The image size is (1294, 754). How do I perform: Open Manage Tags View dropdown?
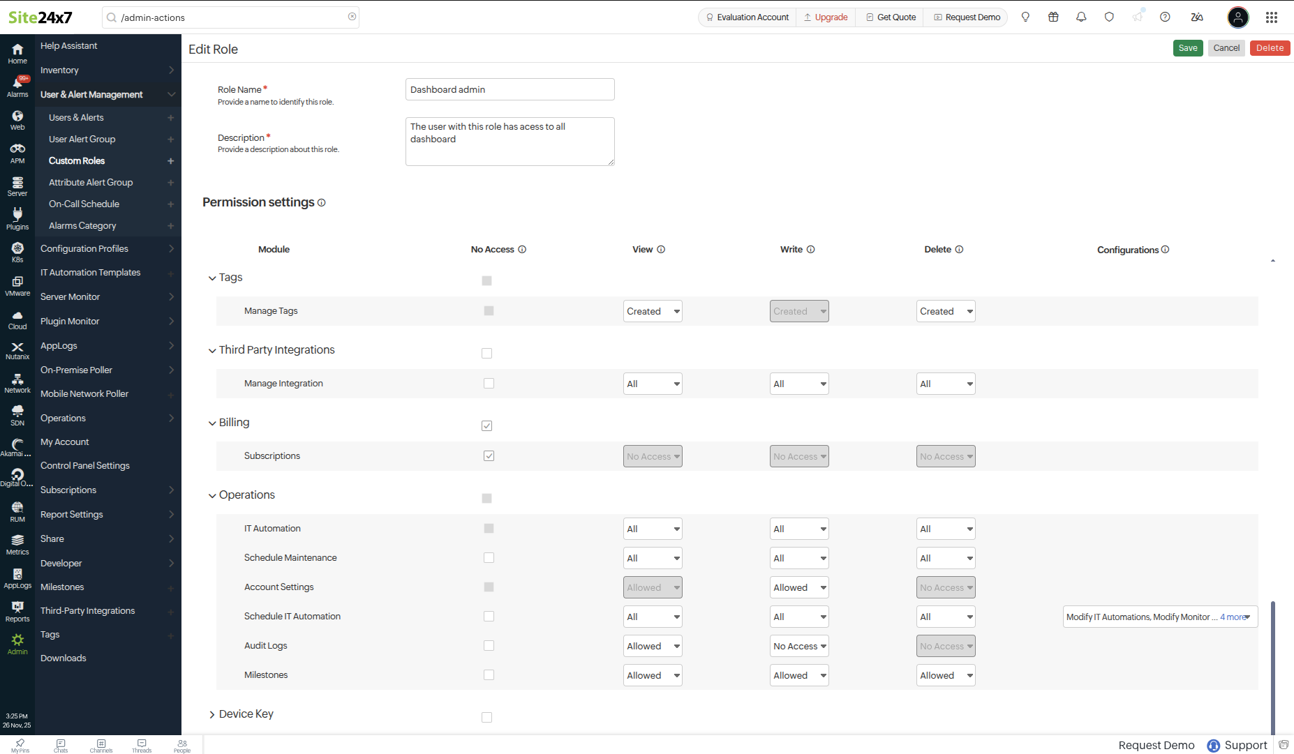(653, 311)
